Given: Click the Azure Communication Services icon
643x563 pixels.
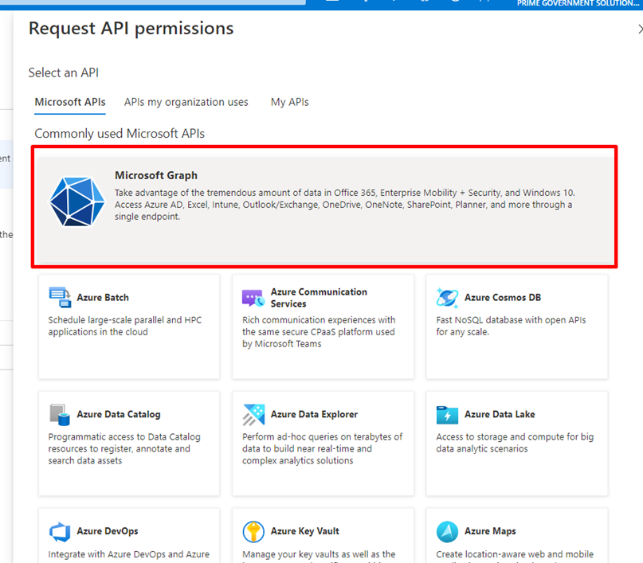Looking at the screenshot, I should [x=253, y=299].
